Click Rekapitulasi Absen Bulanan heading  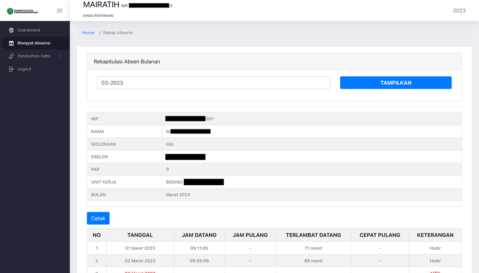(127, 62)
